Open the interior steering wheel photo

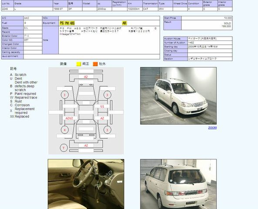pos(86,184)
